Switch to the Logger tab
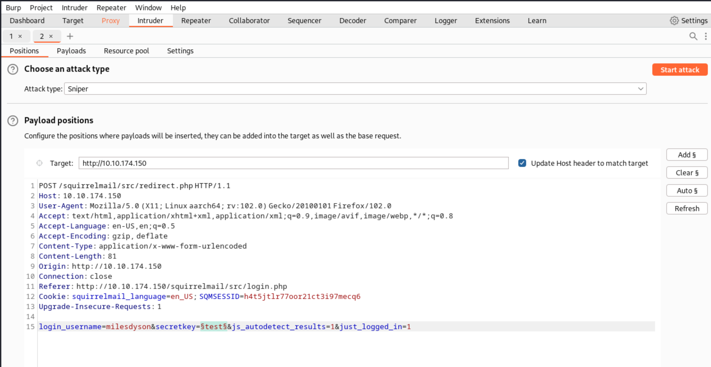 (x=446, y=21)
